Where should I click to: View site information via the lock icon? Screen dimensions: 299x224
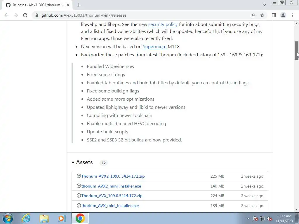coord(37,15)
